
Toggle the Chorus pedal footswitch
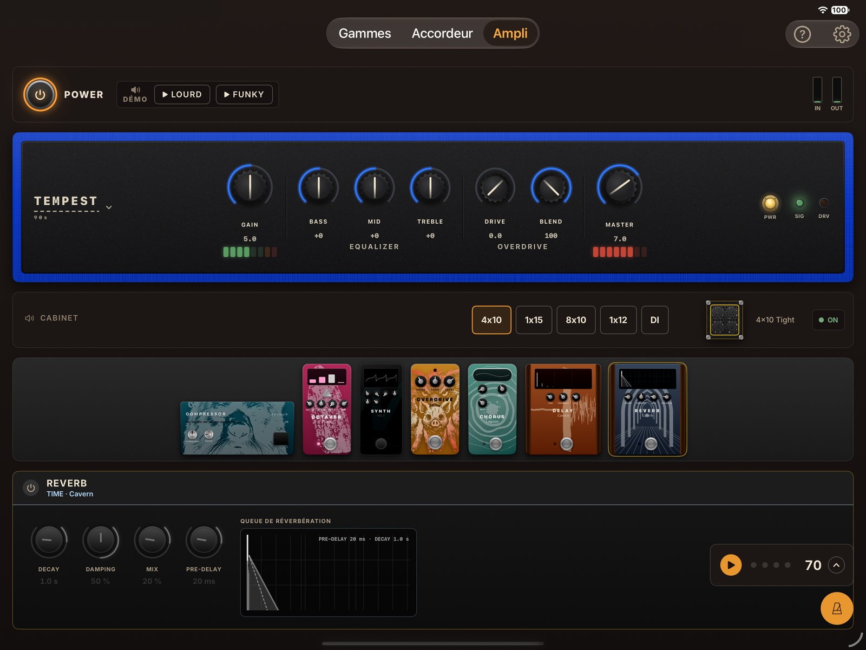(x=495, y=444)
